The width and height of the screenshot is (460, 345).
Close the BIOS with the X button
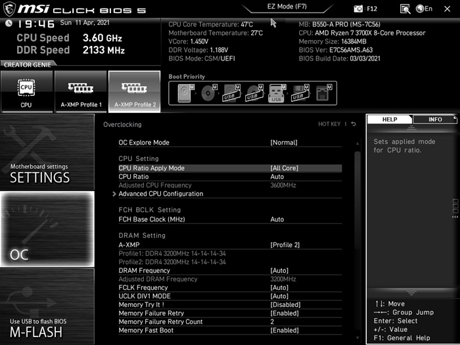click(447, 9)
